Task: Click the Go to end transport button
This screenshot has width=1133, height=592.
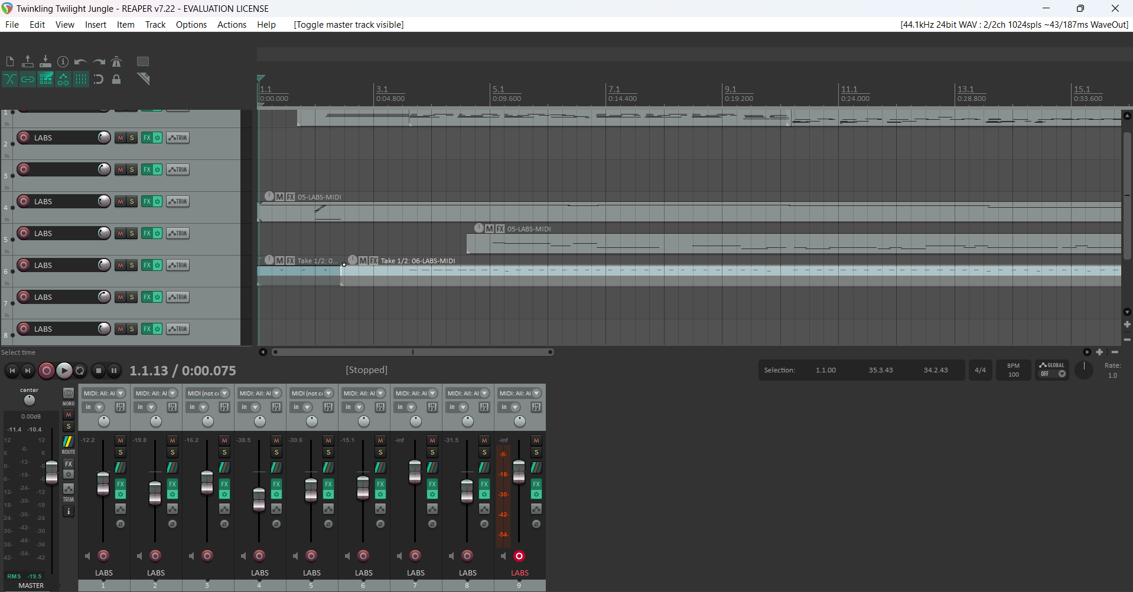Action: 27,371
